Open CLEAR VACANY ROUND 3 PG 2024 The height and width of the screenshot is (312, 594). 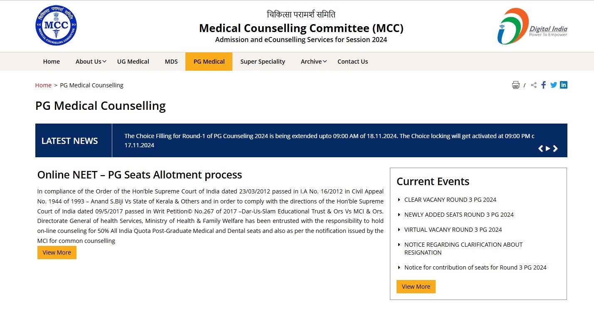point(450,200)
